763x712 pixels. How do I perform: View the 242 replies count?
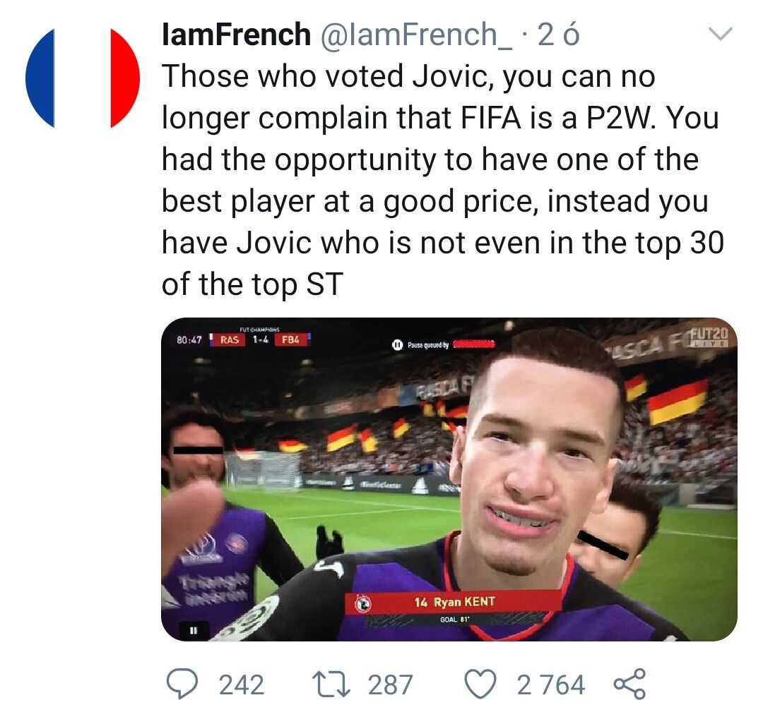tap(242, 684)
